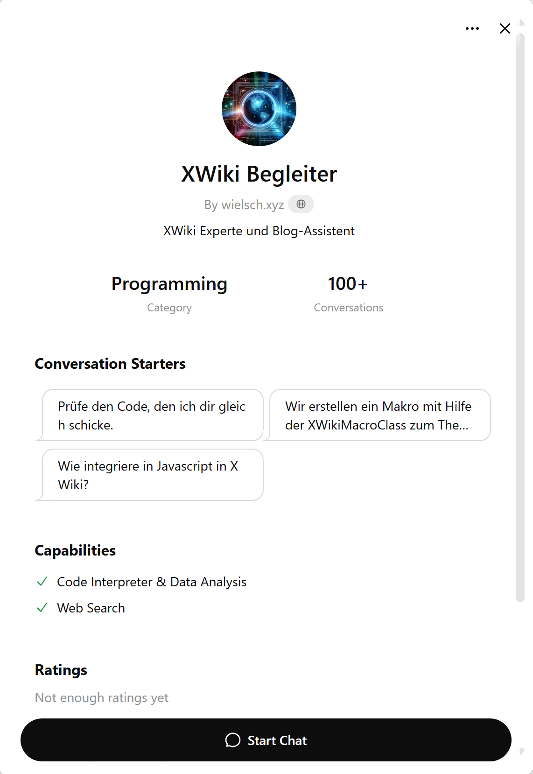Click the chat bubble icon in Start Chat
This screenshot has height=774, width=533.
[233, 740]
